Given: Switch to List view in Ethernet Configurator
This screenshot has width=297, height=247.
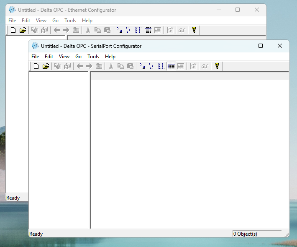Looking at the screenshot, I should [138, 30].
